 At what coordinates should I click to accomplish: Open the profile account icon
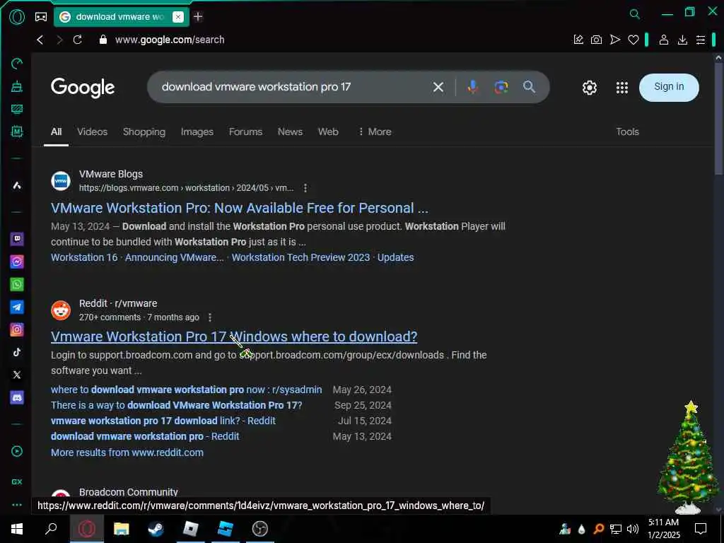[663, 40]
